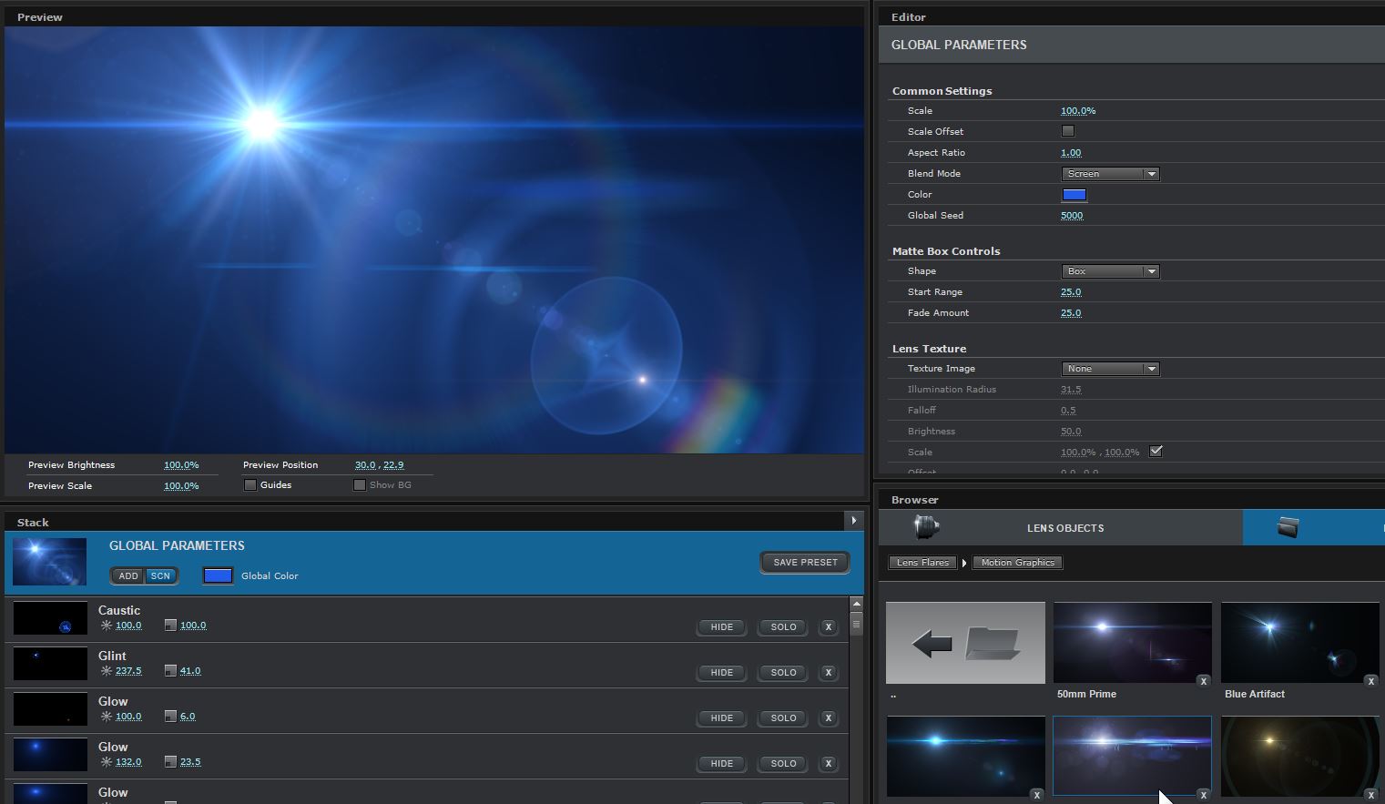
Task: Open the presets folder tab in Browser
Action: click(x=1313, y=527)
